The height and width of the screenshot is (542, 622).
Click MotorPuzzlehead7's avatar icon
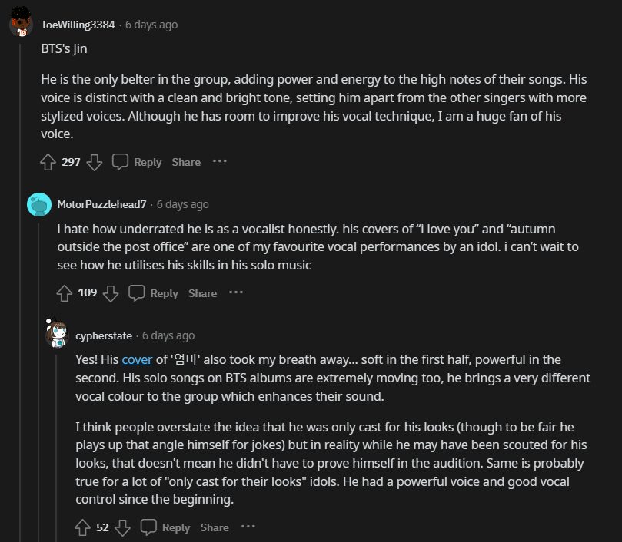pyautogui.click(x=39, y=204)
